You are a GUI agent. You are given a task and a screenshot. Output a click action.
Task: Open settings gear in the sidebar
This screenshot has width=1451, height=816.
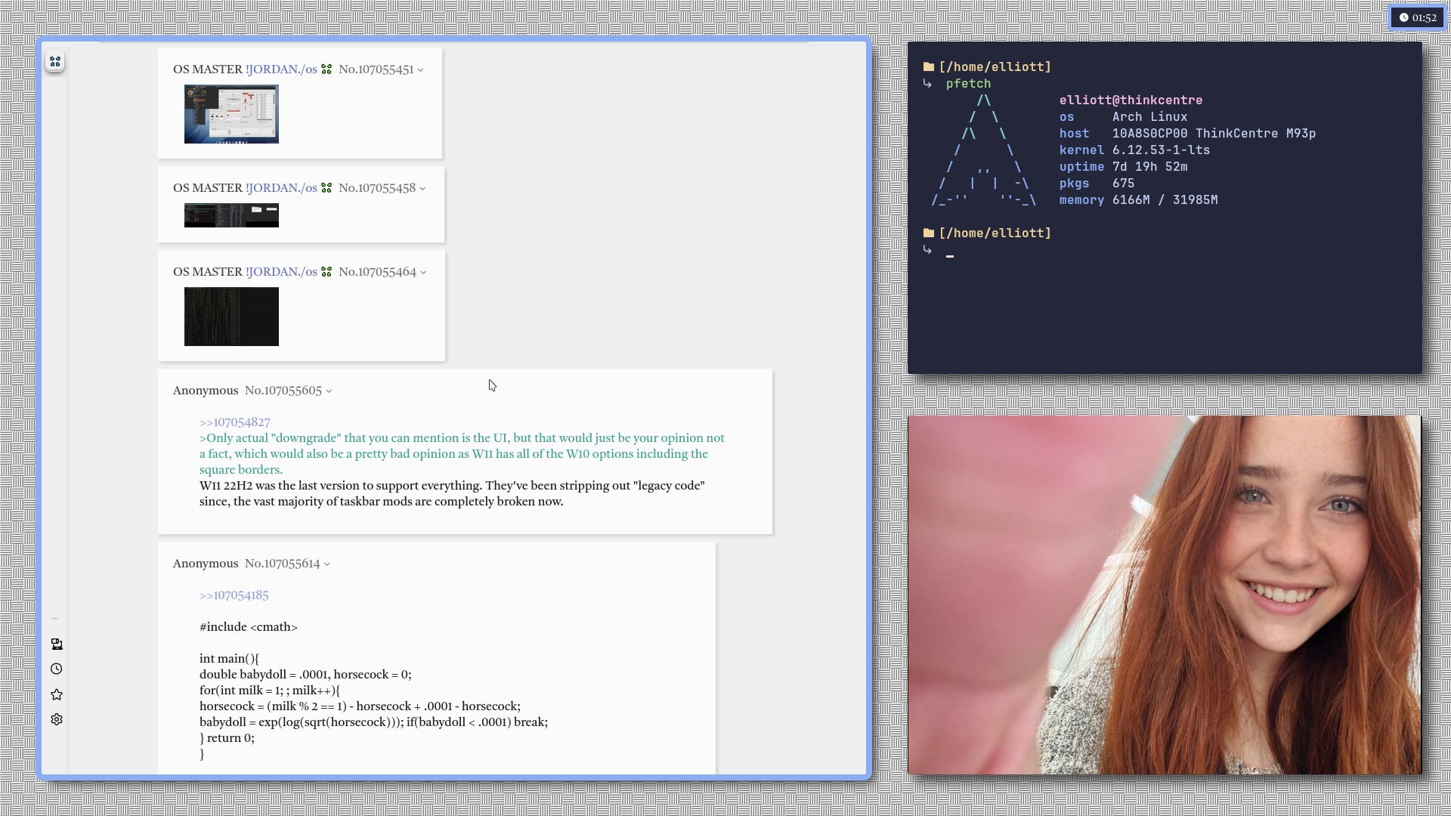[x=57, y=720]
